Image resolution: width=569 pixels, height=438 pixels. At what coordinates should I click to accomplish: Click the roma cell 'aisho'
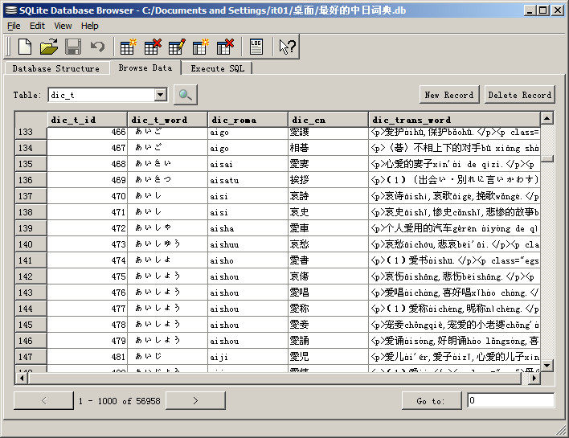[x=248, y=260]
